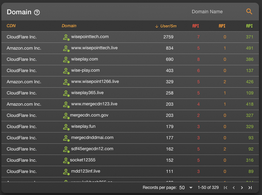The image size is (262, 195).
Task: Click the green 418 API value
Action: pyautogui.click(x=250, y=104)
